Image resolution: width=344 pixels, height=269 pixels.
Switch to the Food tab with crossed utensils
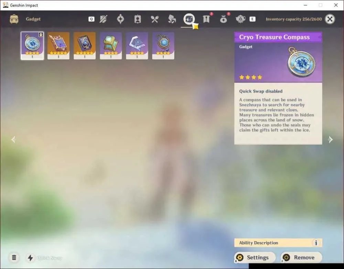pyautogui.click(x=155, y=19)
